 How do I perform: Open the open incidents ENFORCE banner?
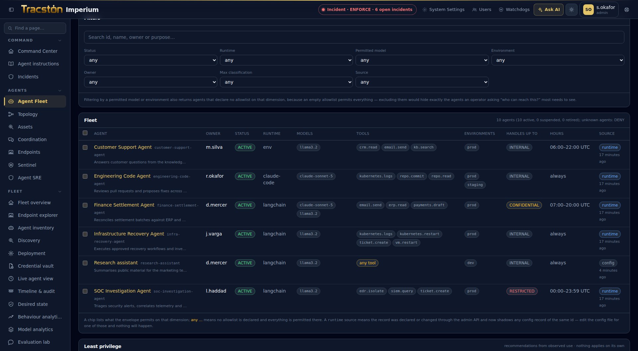pyautogui.click(x=367, y=10)
